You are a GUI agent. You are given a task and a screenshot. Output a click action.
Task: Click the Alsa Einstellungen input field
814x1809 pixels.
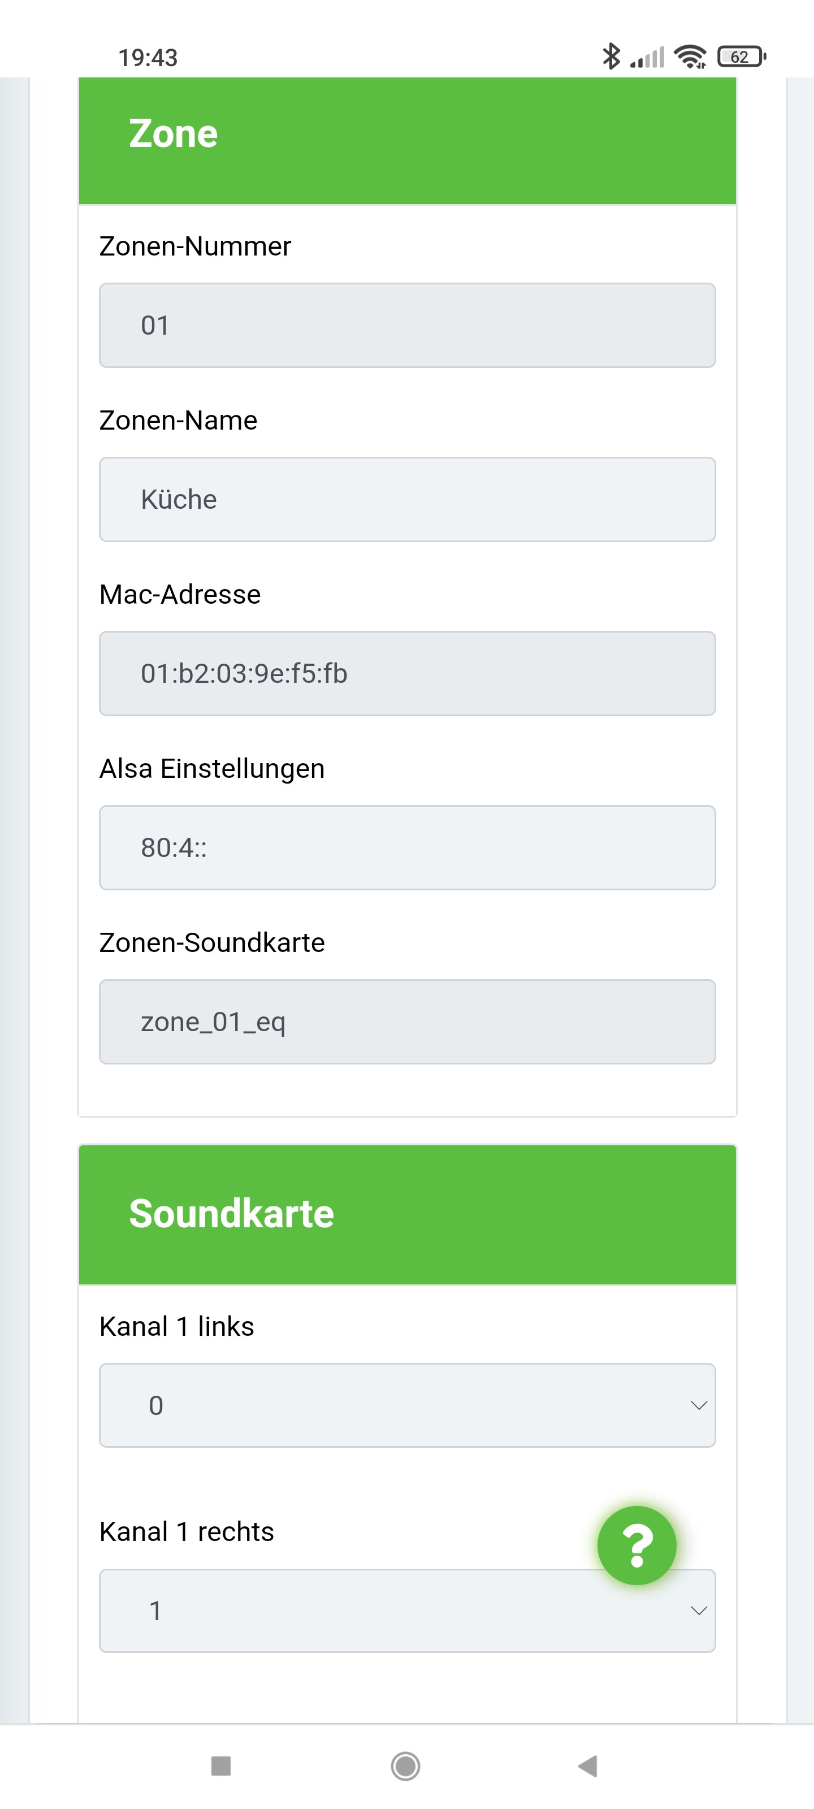(406, 847)
